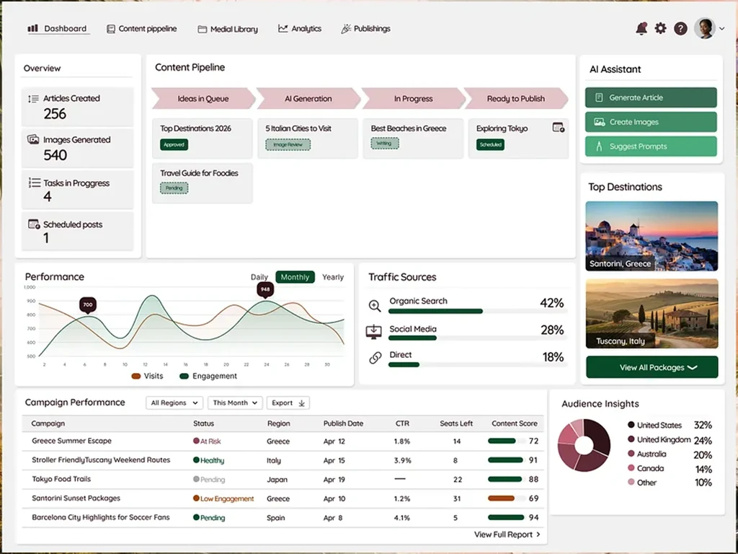Click the Direct traffic link icon
The width and height of the screenshot is (738, 554).
(375, 358)
